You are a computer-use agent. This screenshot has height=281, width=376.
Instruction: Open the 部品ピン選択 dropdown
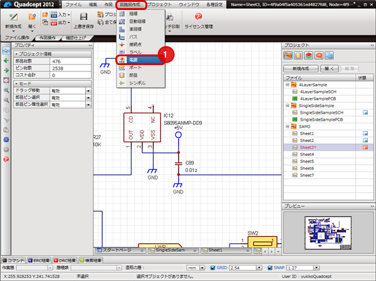88,98
